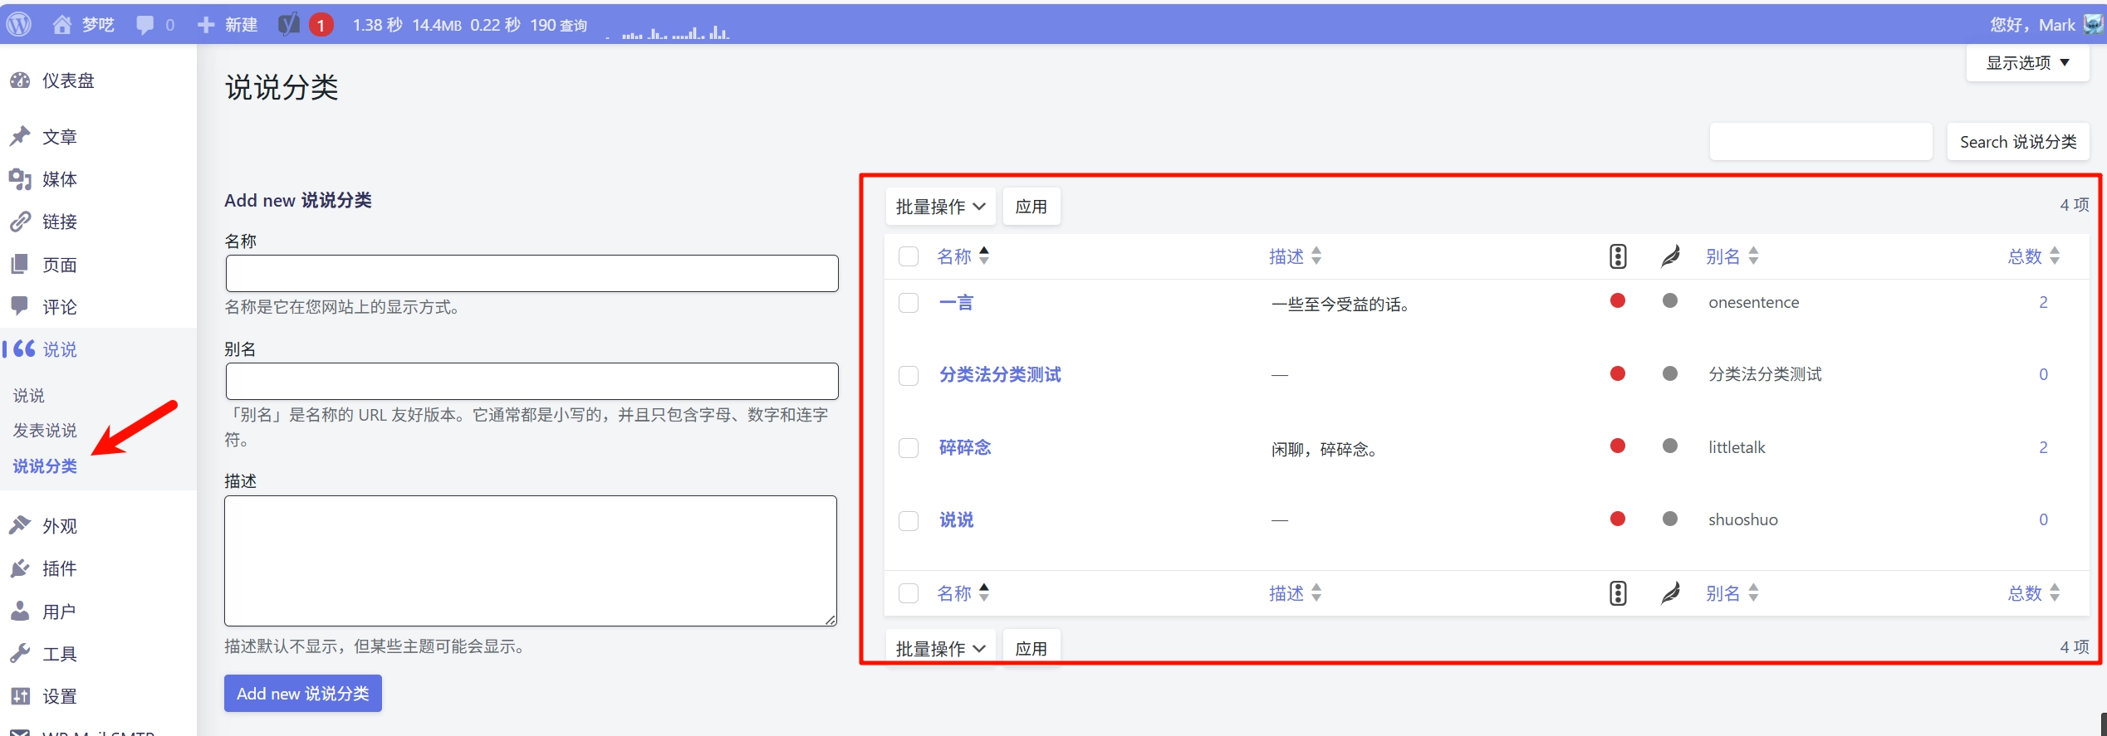The image size is (2107, 736).
Task: Open 工具 tools wrench icon
Action: click(20, 653)
